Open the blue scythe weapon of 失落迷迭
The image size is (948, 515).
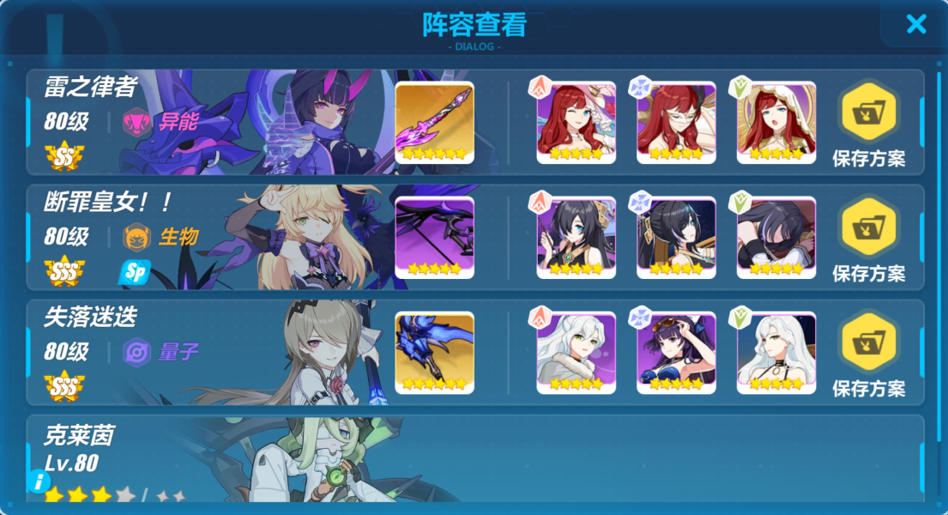(434, 353)
